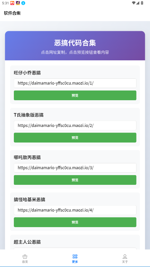Select the 更多 grid icon
The image size is (150, 267).
pos(75,257)
